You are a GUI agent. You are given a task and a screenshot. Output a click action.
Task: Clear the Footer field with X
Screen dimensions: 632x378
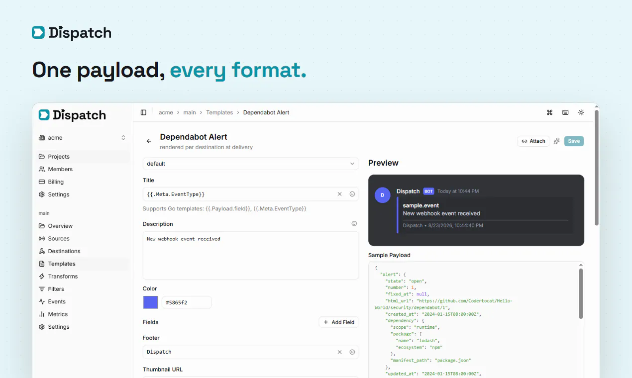point(340,352)
